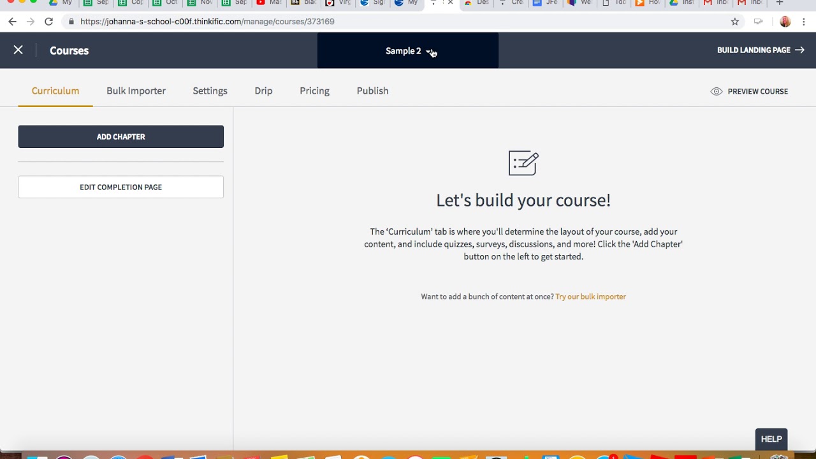The height and width of the screenshot is (459, 816).
Task: Open the Bulk Importer tab
Action: point(136,91)
